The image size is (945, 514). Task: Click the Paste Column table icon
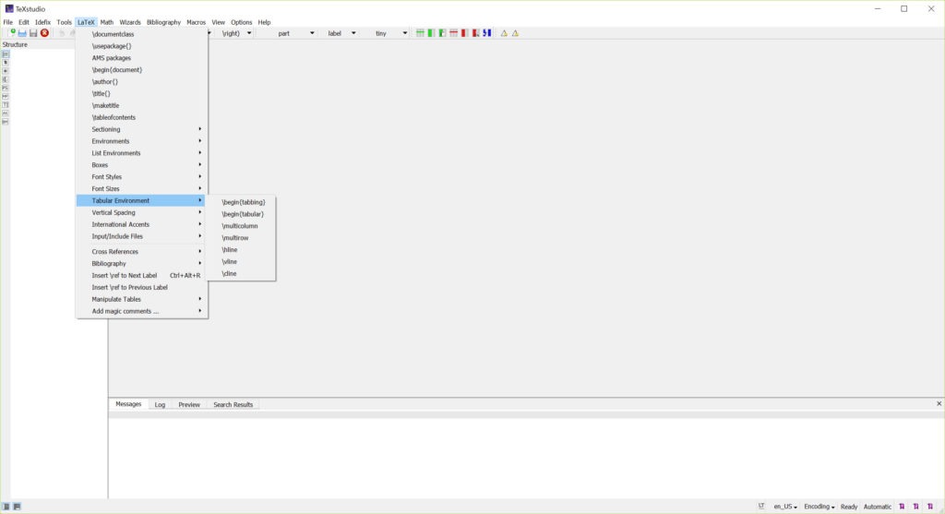tap(442, 33)
